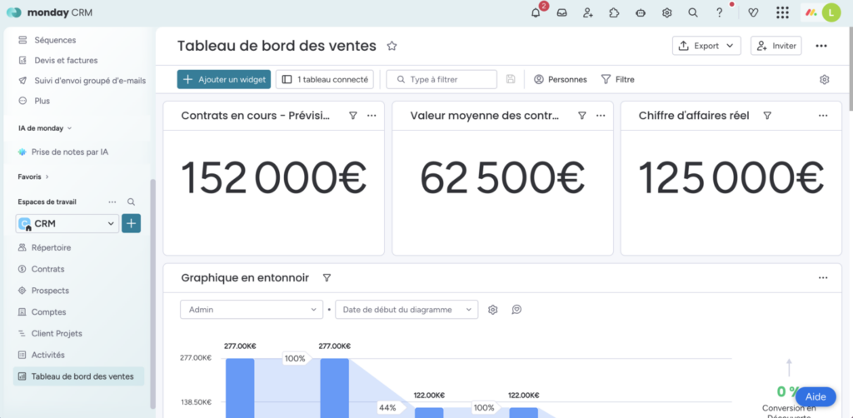The image size is (853, 418).
Task: Open the robot assistant icon in top bar
Action: coord(641,12)
